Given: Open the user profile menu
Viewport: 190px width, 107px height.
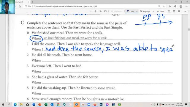Looking at the screenshot, I should click(x=181, y=6).
